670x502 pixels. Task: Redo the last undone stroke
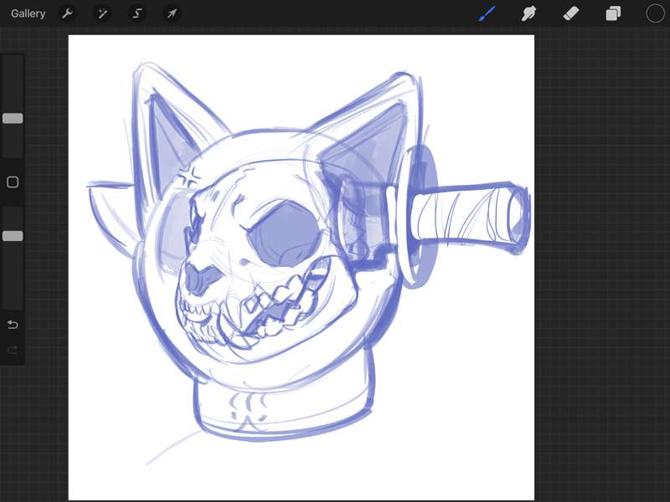coord(13,350)
